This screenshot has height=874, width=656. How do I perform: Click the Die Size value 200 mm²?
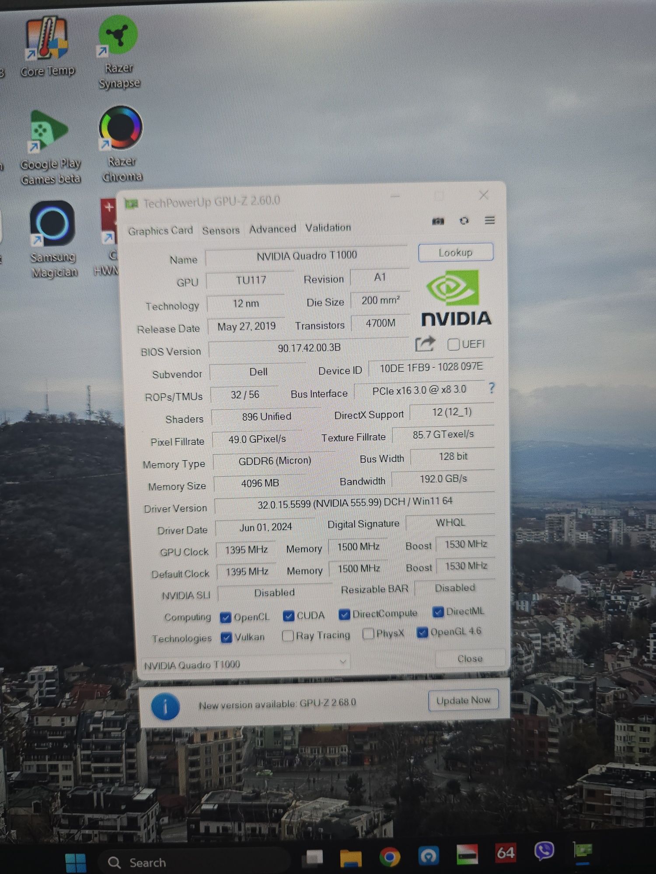coord(380,301)
